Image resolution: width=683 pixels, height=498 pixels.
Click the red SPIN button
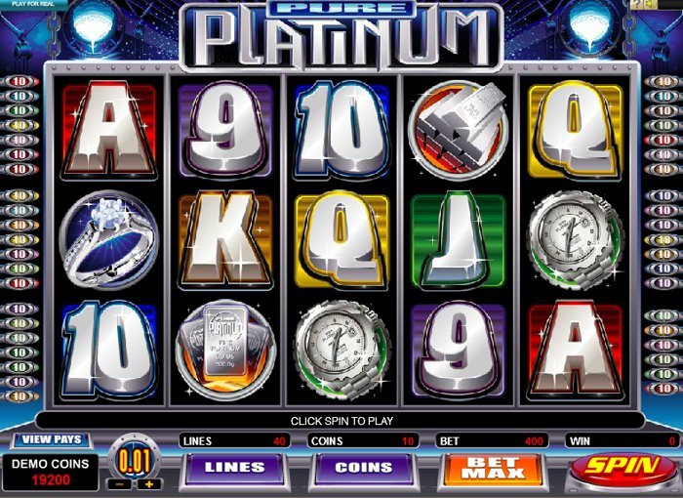[x=623, y=467]
